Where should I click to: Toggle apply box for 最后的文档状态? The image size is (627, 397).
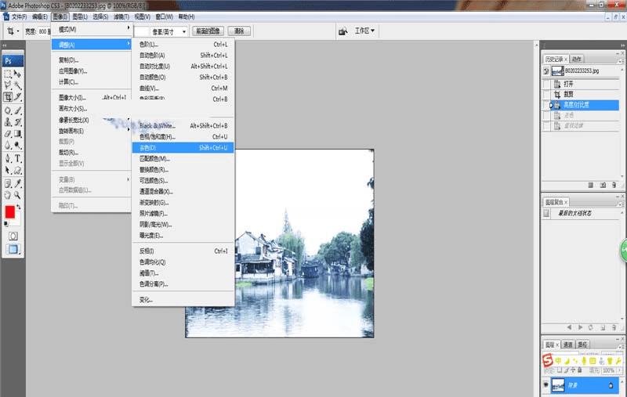point(546,213)
